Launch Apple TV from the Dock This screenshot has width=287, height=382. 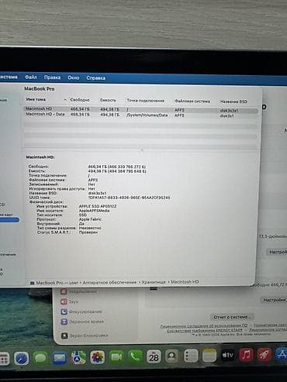(228, 356)
